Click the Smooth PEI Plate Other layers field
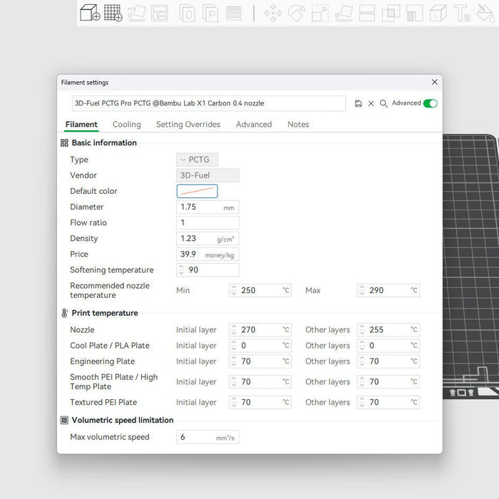Viewport: 499px width, 499px height. tap(389, 381)
